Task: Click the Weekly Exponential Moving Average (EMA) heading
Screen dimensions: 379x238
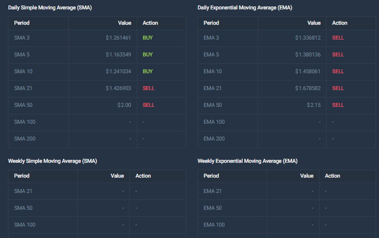Action: pyautogui.click(x=248, y=161)
